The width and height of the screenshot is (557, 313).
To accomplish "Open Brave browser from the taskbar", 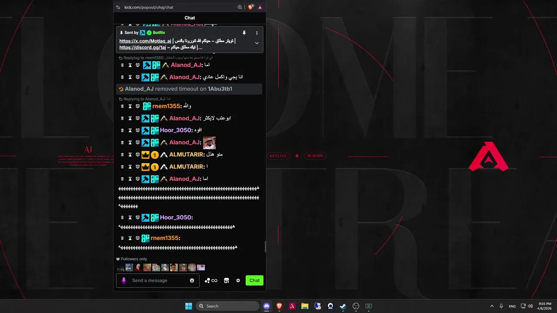I will [279, 306].
